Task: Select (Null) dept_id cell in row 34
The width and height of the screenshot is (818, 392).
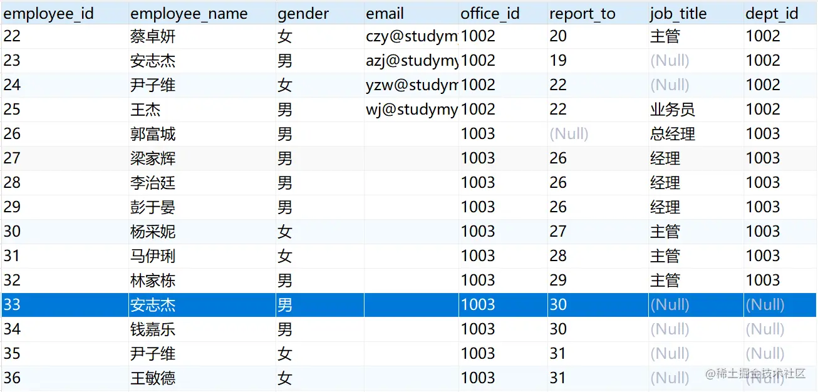Action: pos(780,329)
